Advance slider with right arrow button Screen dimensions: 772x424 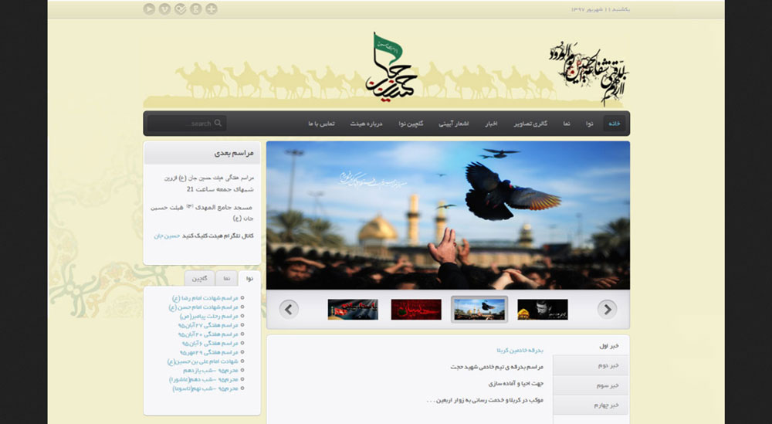(x=607, y=309)
